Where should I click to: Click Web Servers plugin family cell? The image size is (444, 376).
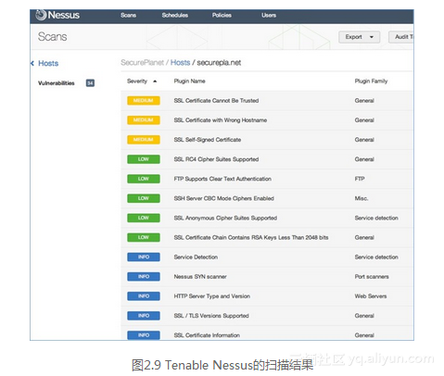click(371, 296)
